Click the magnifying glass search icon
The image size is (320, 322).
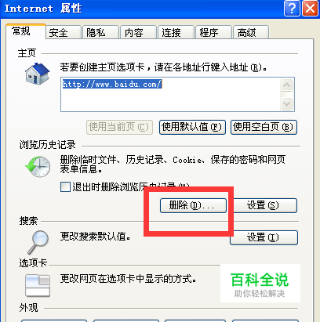(x=38, y=242)
